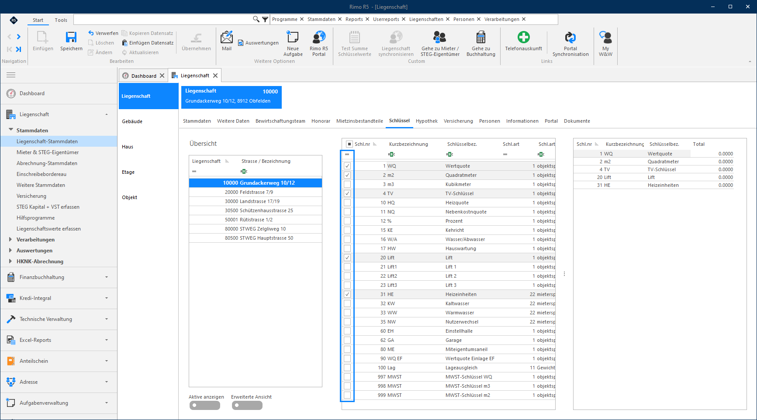757x420 pixels.
Task: Create a Neue Aufgabe via ribbon icon
Action: [293, 37]
